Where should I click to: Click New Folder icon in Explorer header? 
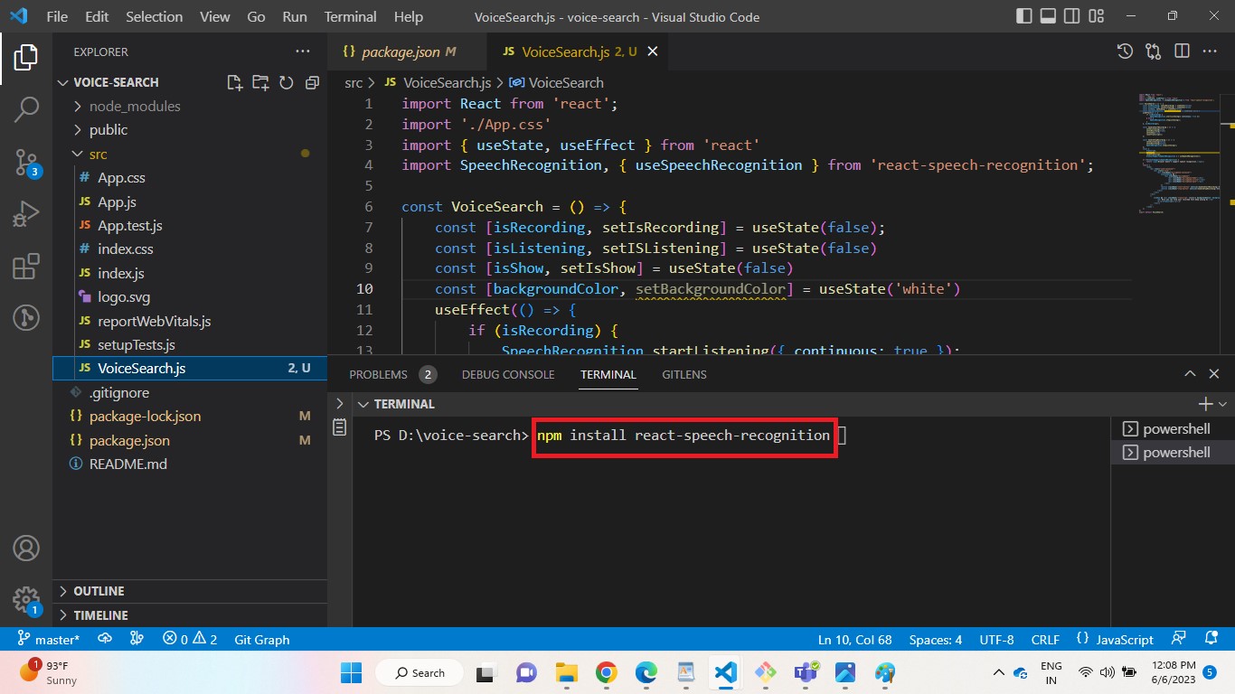(260, 82)
